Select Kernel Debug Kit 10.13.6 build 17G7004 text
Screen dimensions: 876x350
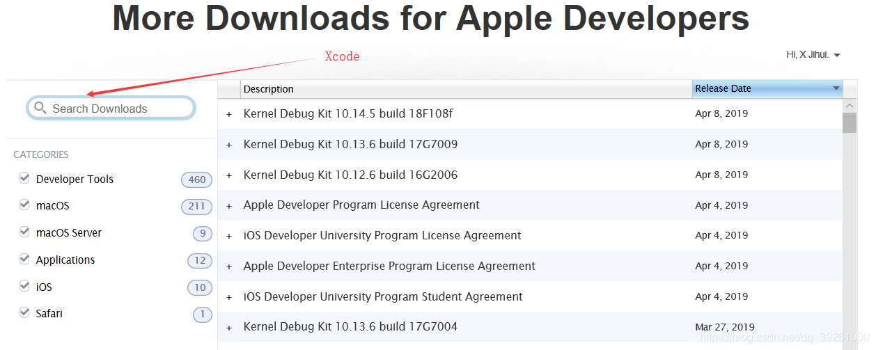pyautogui.click(x=350, y=326)
